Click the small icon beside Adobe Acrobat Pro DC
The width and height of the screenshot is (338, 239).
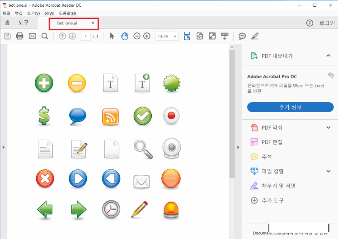pyautogui.click(x=331, y=75)
